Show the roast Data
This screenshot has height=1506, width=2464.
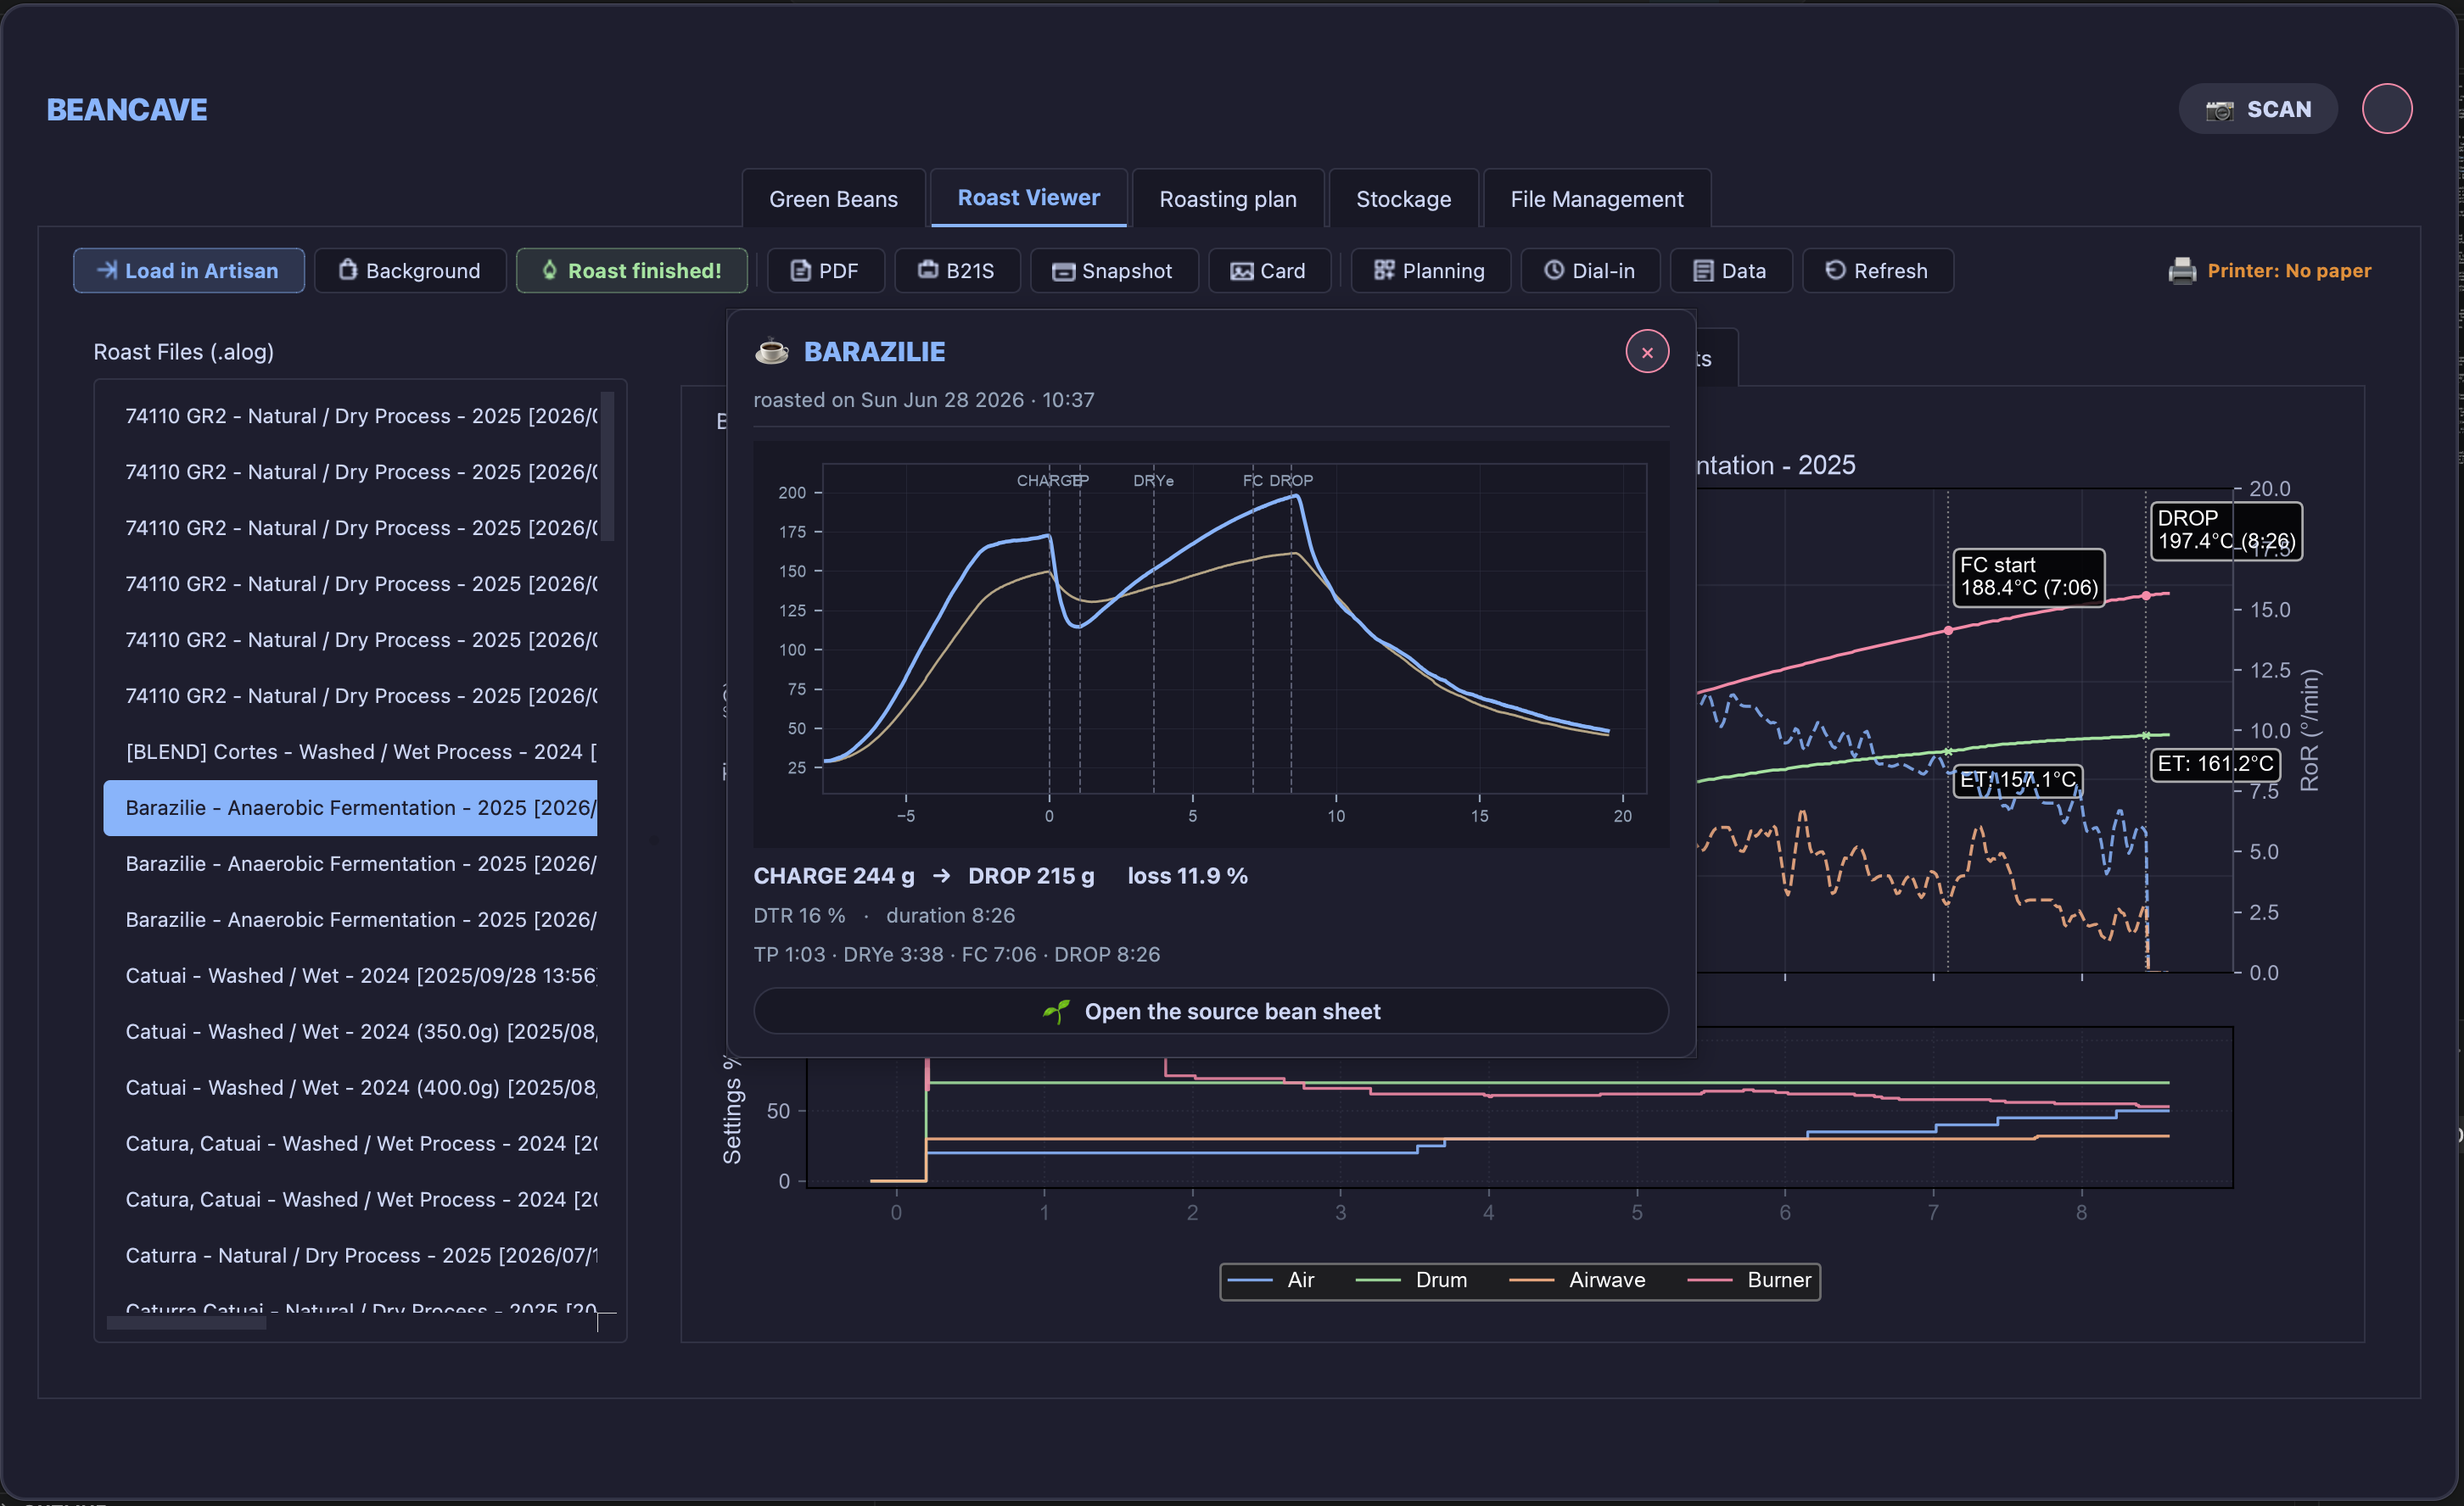(x=1731, y=271)
